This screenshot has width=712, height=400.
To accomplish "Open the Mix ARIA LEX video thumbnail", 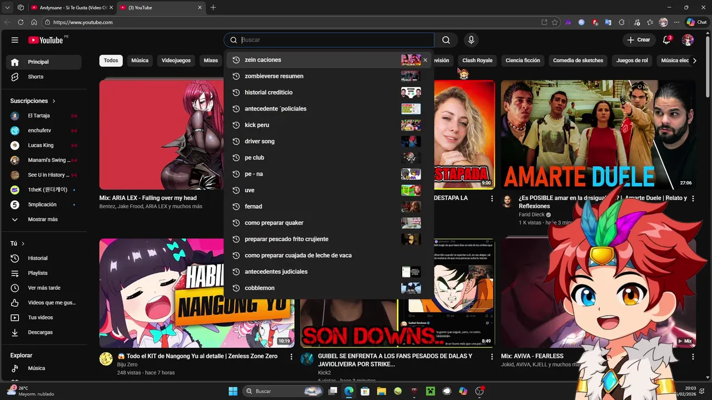I will point(162,134).
